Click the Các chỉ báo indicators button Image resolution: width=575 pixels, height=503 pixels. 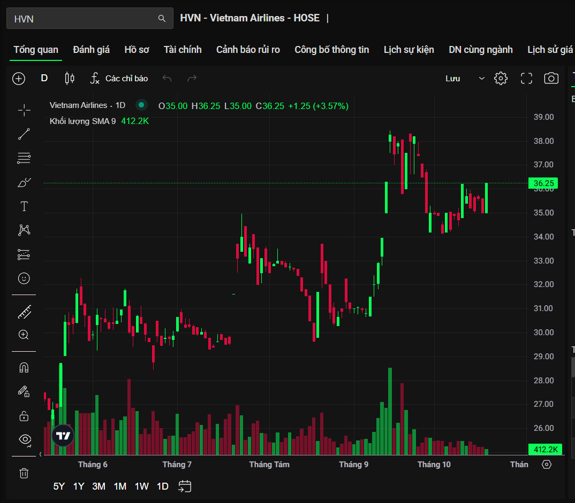coord(119,79)
